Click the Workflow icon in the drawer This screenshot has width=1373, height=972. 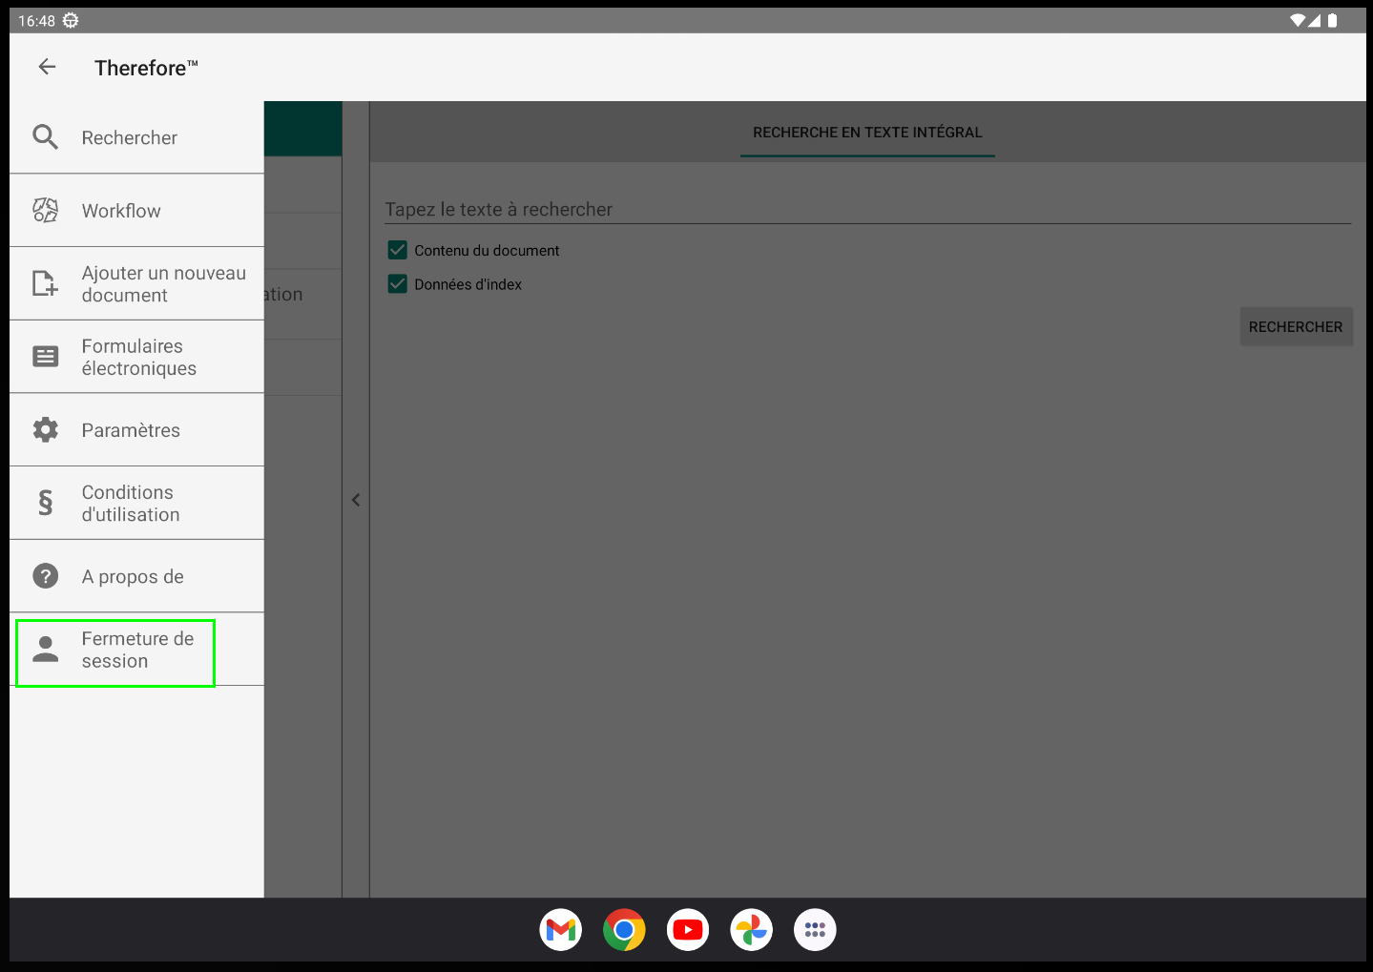45,210
